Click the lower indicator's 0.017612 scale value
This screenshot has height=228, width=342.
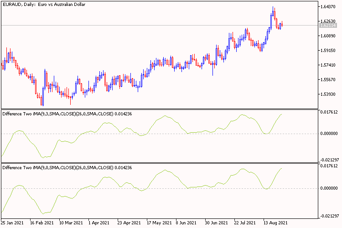click(329, 166)
